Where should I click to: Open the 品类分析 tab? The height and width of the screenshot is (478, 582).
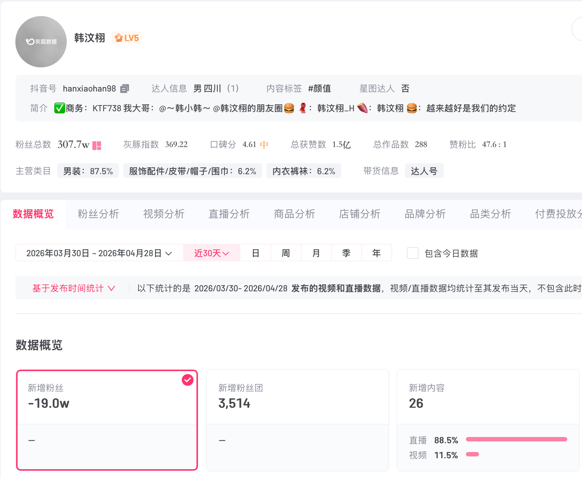(490, 214)
